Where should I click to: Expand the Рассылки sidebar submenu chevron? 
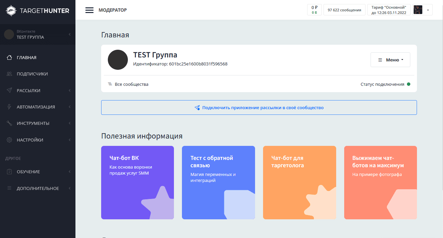(69, 90)
